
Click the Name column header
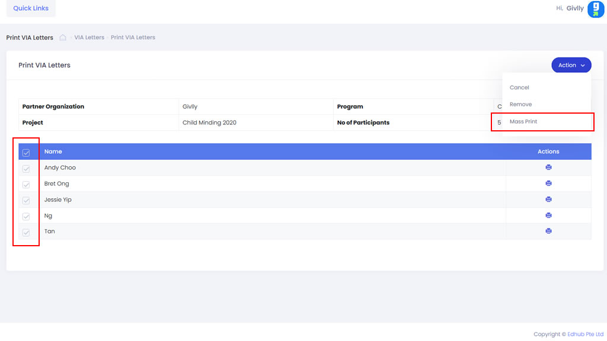[x=53, y=152]
